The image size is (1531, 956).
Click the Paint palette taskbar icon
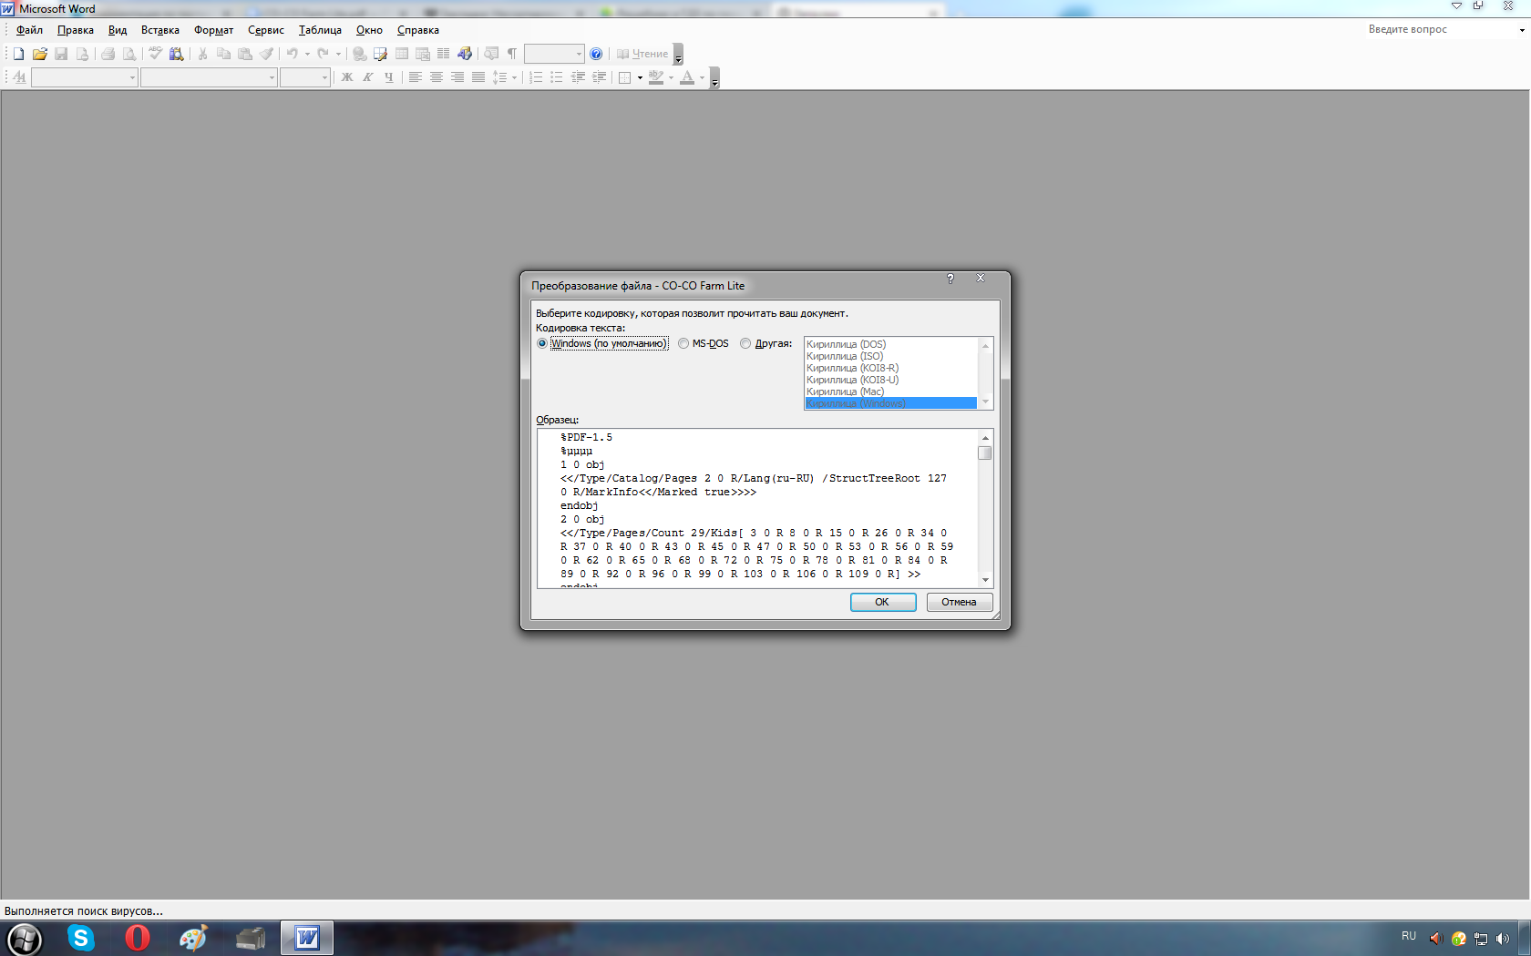(193, 938)
